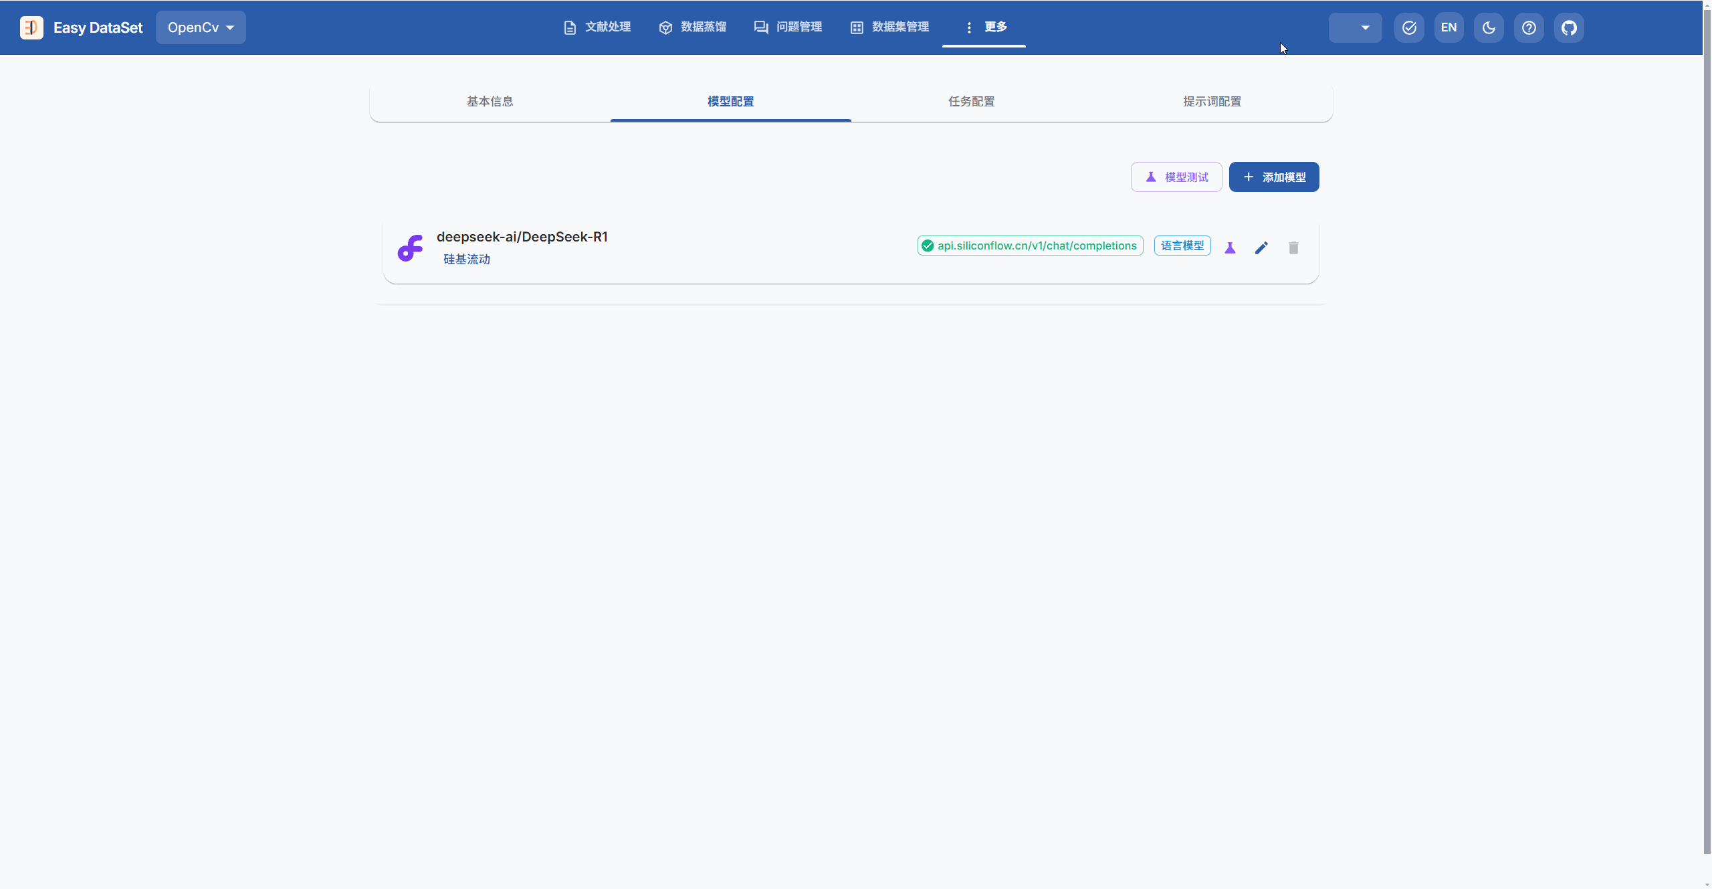Click the Easy DataSet logo icon
The width and height of the screenshot is (1712, 889).
pyautogui.click(x=31, y=27)
